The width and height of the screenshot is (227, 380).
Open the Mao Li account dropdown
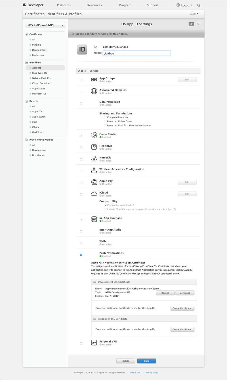click(x=194, y=14)
